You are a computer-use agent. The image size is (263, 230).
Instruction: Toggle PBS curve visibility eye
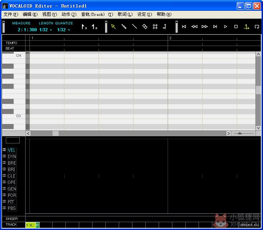4,208
